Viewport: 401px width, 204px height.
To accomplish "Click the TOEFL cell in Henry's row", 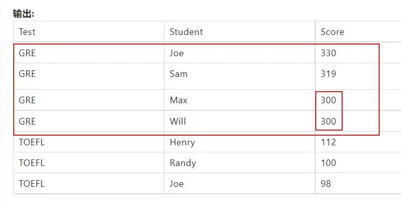I will coord(31,142).
